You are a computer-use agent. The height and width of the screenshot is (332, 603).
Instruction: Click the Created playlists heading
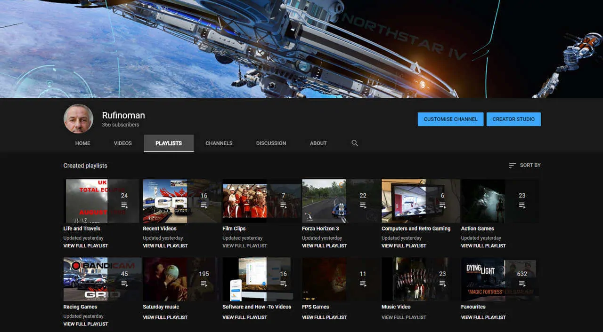[85, 166]
